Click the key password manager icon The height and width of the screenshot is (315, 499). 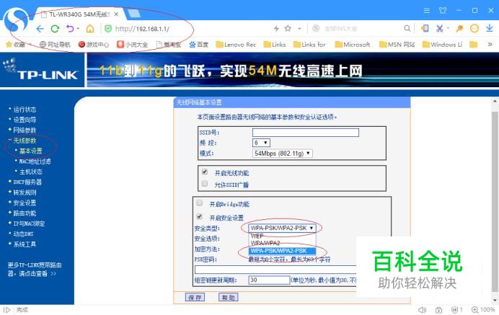tap(459, 29)
